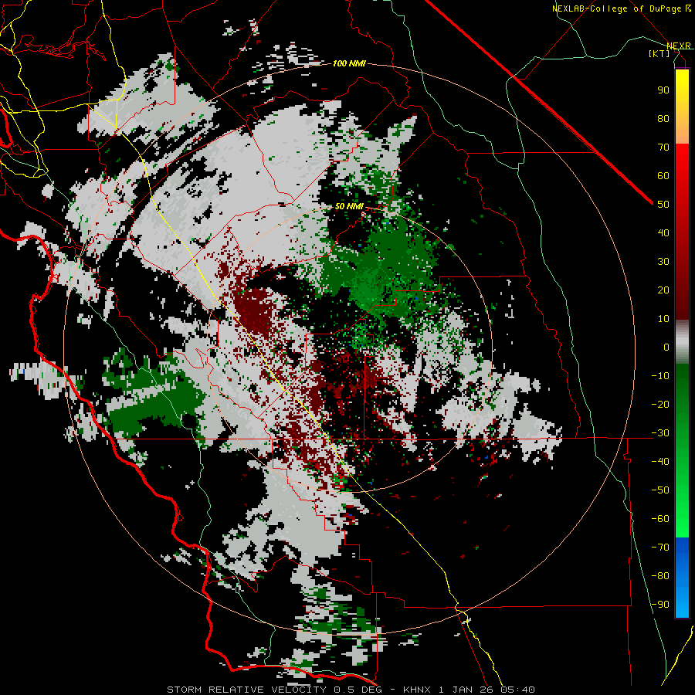
Task: Click the NEXLAB-College of DuPage title text
Action: tap(621, 8)
